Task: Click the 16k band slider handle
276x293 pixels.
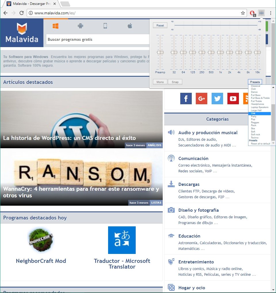Action: click(257, 52)
